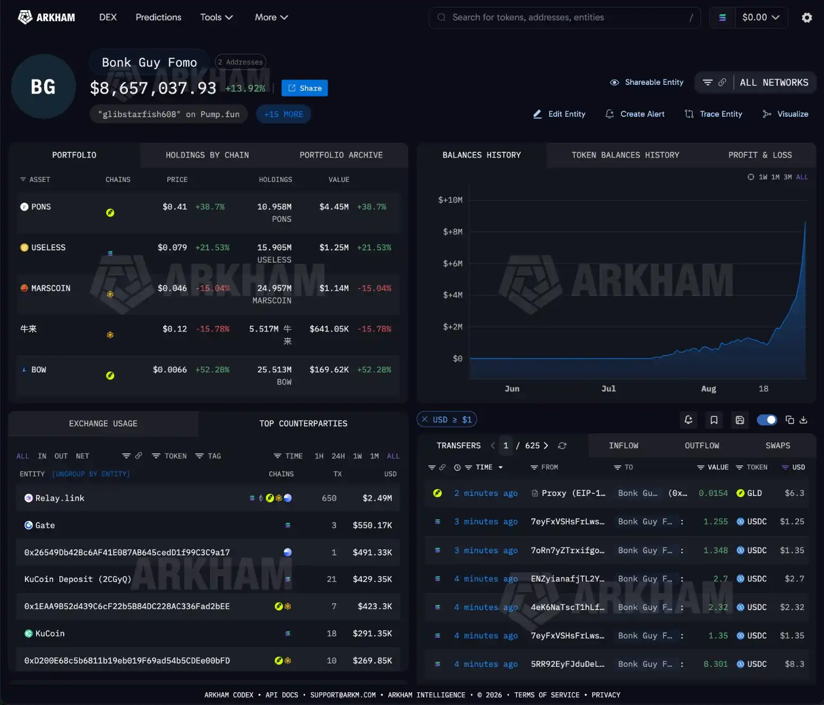Click the Visualize graph icon
The image size is (824, 705).
point(767,114)
